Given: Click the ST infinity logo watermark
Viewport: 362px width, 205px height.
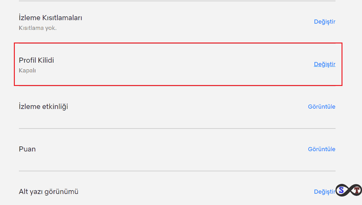Looking at the screenshot, I should click(348, 190).
